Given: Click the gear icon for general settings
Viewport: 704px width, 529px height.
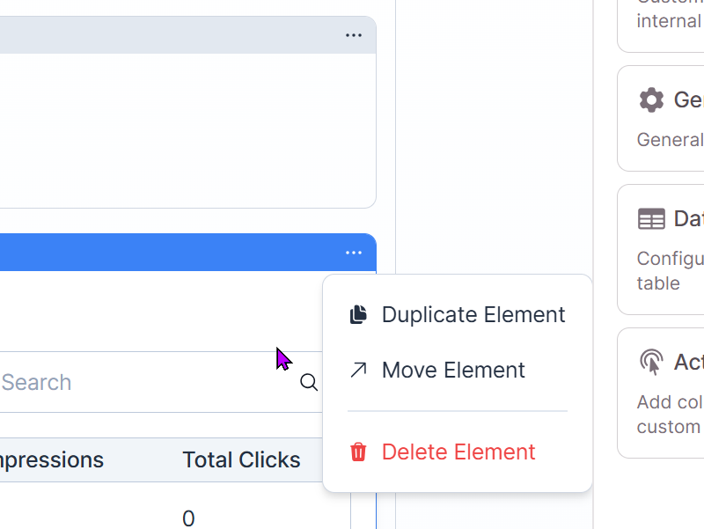Looking at the screenshot, I should click(x=651, y=99).
